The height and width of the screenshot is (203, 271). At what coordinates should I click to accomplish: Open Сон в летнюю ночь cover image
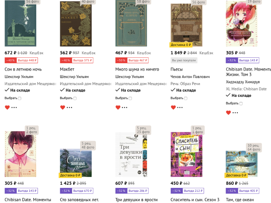[x=20, y=23]
